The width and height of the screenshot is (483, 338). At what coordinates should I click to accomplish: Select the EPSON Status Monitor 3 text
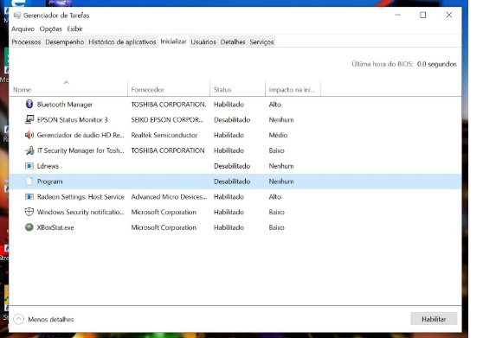[73, 119]
